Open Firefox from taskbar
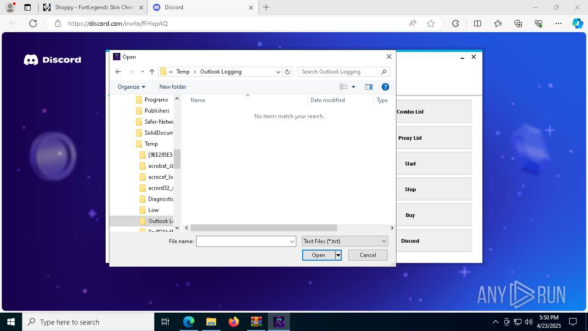 pyautogui.click(x=234, y=322)
